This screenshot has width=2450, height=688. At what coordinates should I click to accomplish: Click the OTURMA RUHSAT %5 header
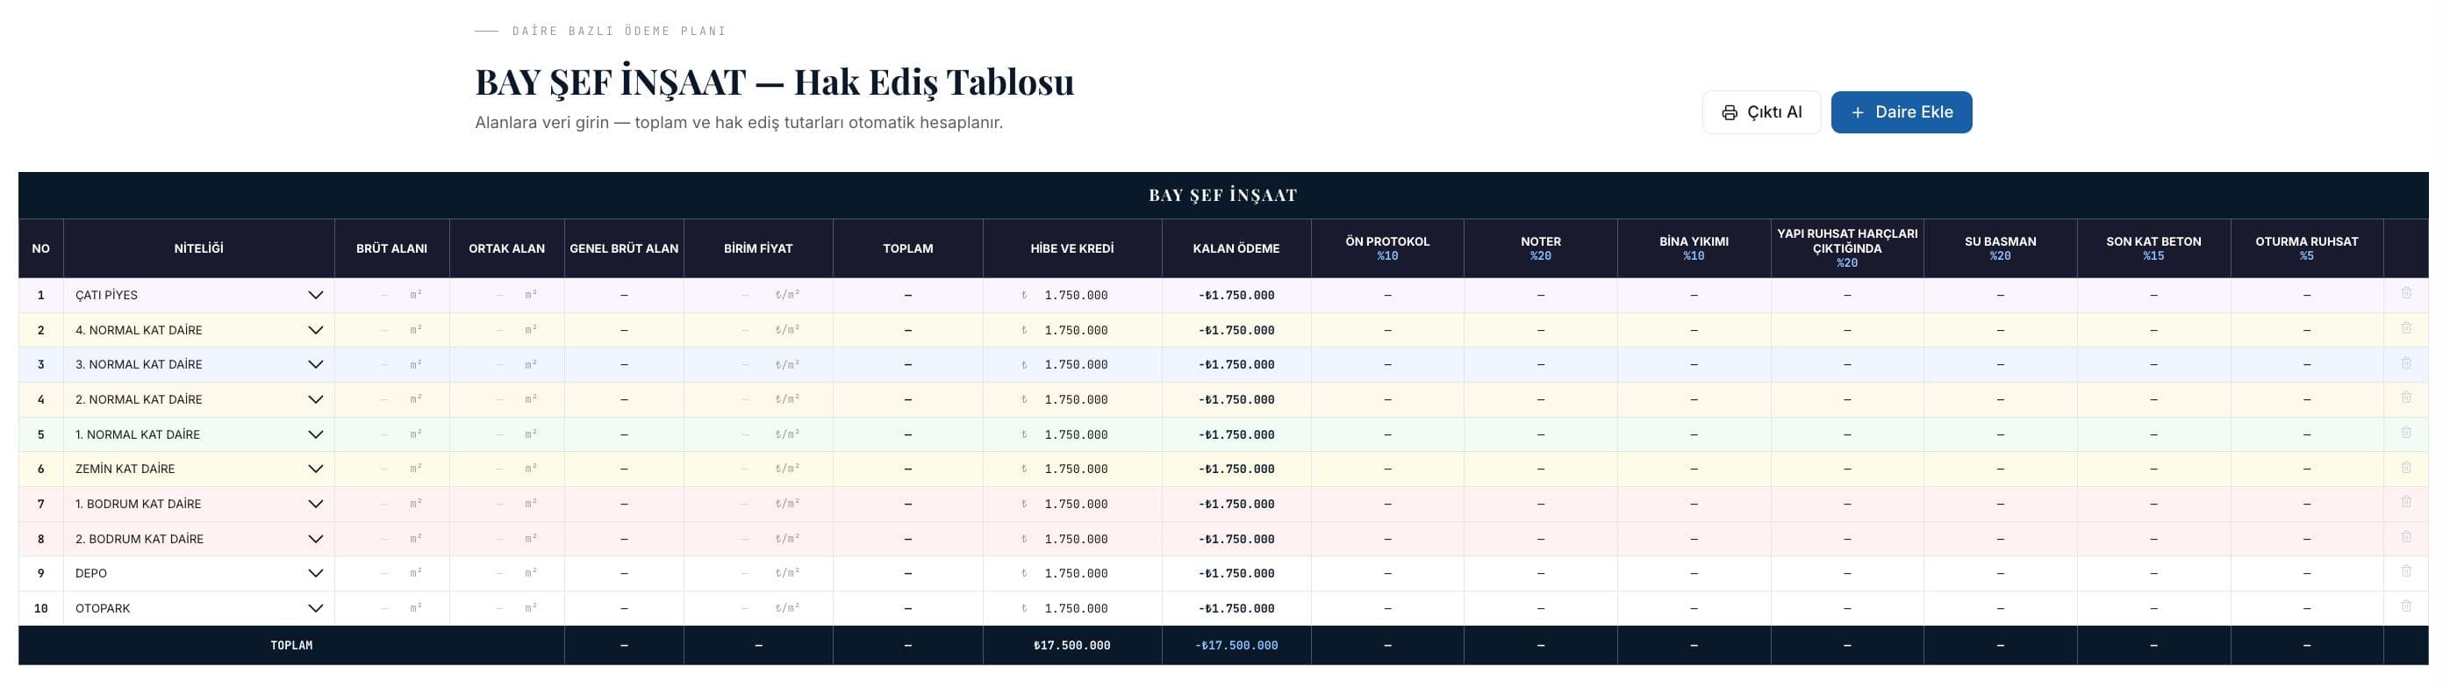point(2306,248)
